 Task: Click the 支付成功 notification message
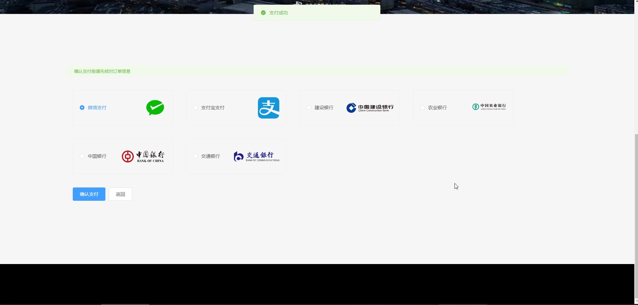coord(317,13)
